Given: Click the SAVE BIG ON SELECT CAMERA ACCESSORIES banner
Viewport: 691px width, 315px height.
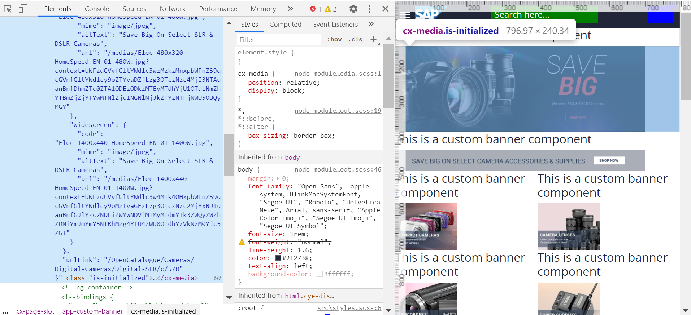Looking at the screenshot, I should click(x=525, y=161).
